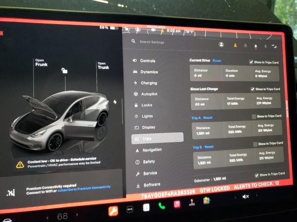Open the green phone app
The image size is (297, 222).
(161, 206)
